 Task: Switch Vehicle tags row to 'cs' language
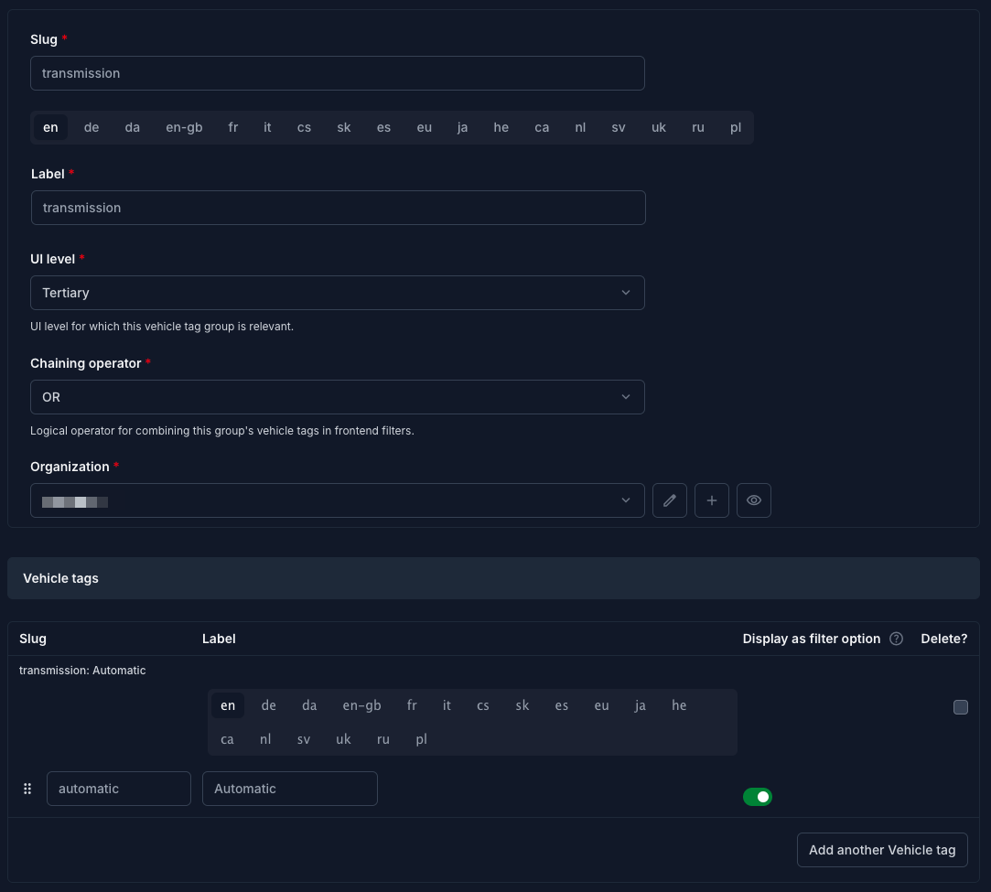click(x=483, y=705)
